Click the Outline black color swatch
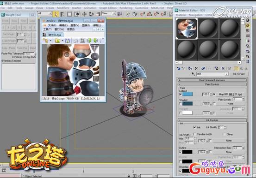The image size is (256, 178). coord(187,152)
